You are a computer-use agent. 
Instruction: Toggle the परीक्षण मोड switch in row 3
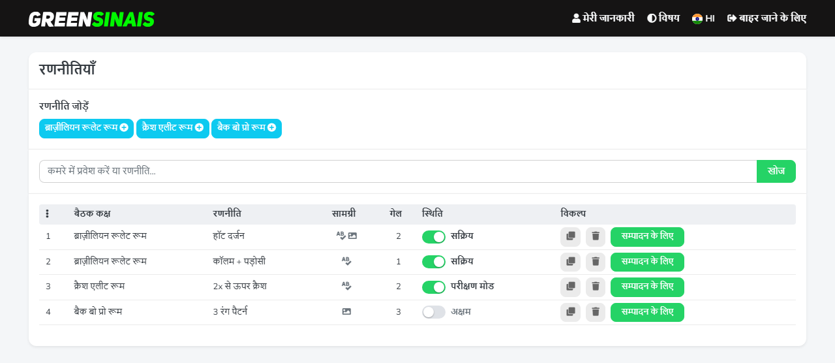(x=434, y=287)
